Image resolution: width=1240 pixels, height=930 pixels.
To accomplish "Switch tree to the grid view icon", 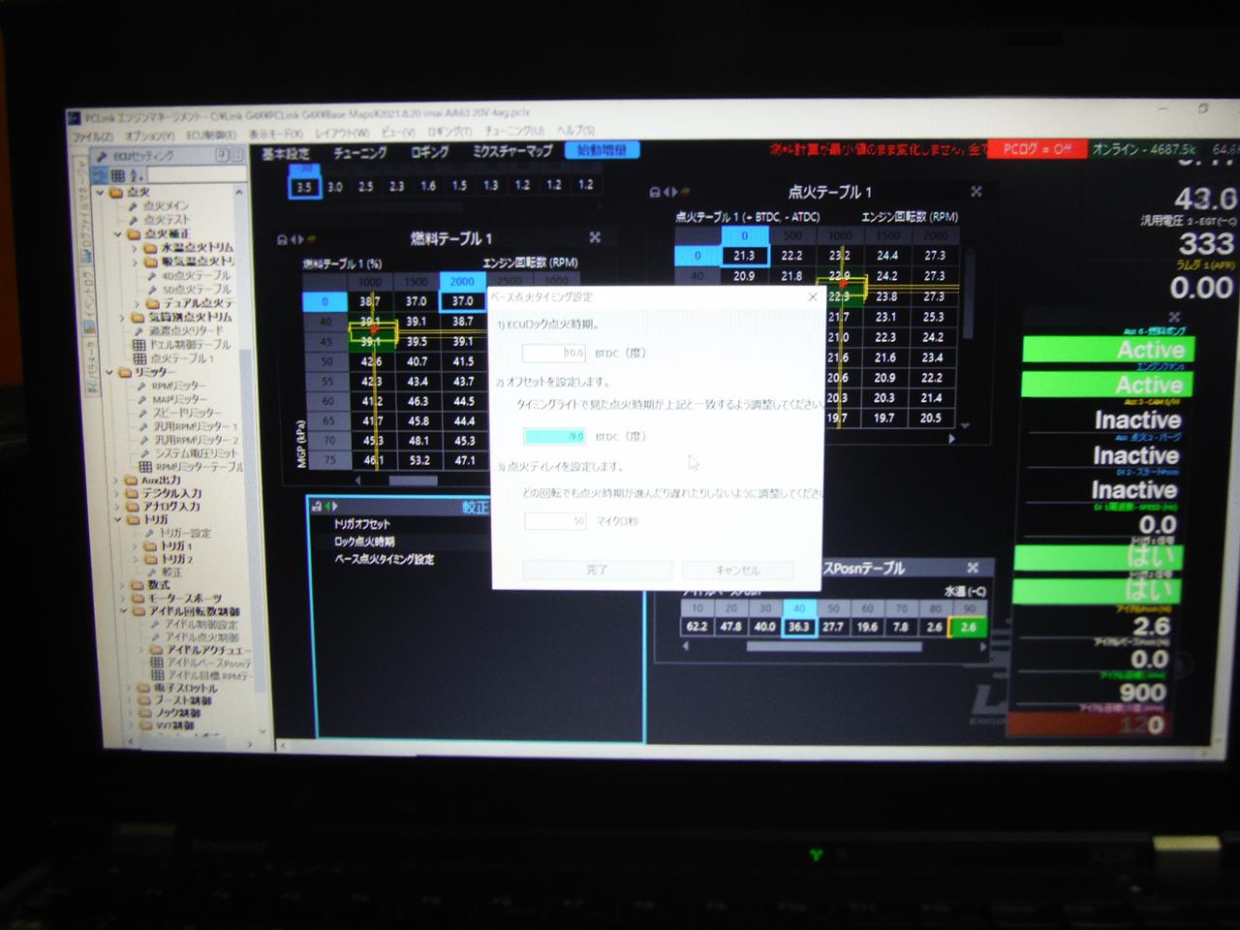I will click(x=117, y=175).
